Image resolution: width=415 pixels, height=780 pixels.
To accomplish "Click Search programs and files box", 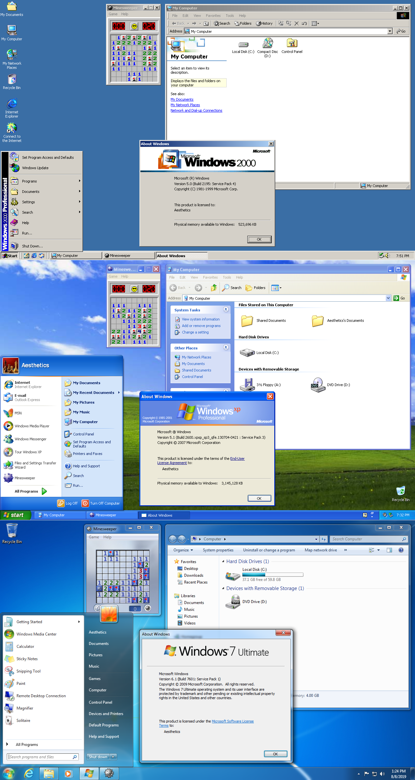I will tap(43, 757).
